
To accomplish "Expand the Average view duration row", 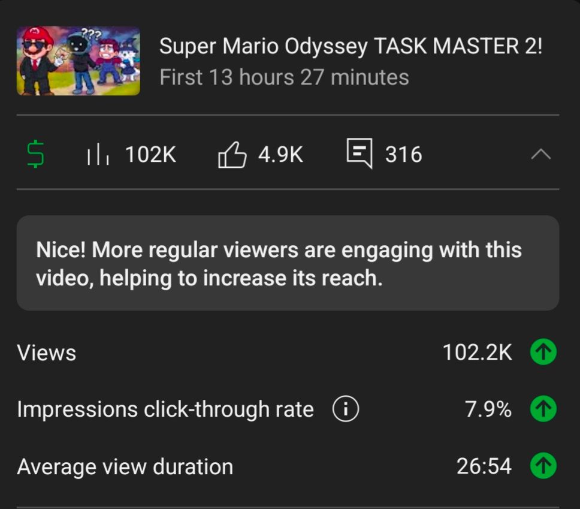I will [126, 466].
